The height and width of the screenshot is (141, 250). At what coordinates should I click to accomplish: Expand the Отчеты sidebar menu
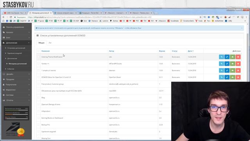tap(16, 100)
